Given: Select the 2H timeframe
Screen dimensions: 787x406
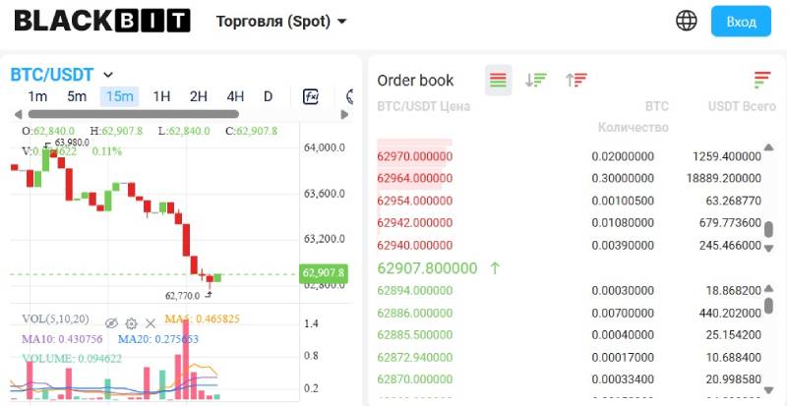Looking at the screenshot, I should [199, 96].
